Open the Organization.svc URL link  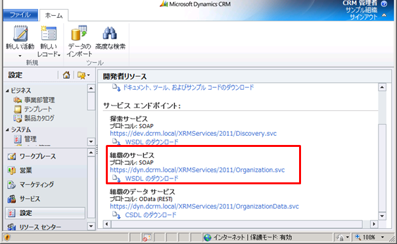coord(197,170)
